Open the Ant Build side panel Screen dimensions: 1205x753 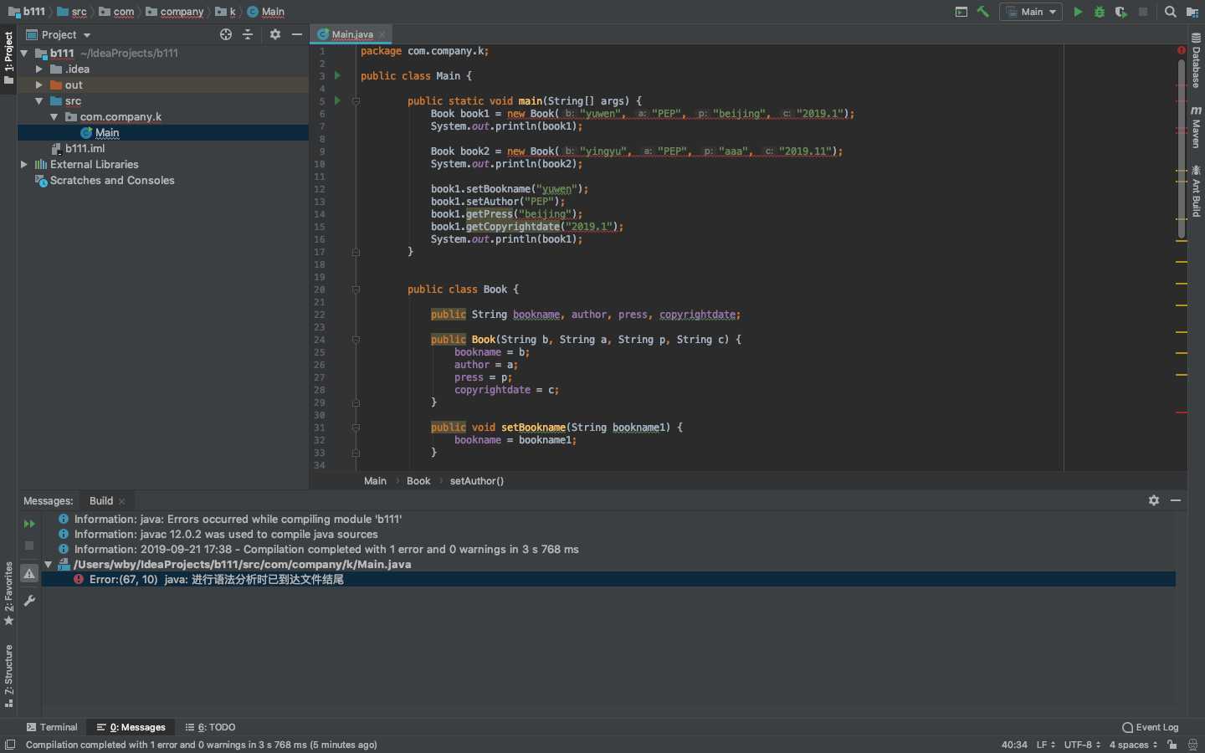(1196, 191)
